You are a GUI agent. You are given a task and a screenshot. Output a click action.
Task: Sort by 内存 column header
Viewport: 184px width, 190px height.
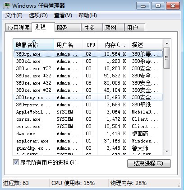click(114, 45)
